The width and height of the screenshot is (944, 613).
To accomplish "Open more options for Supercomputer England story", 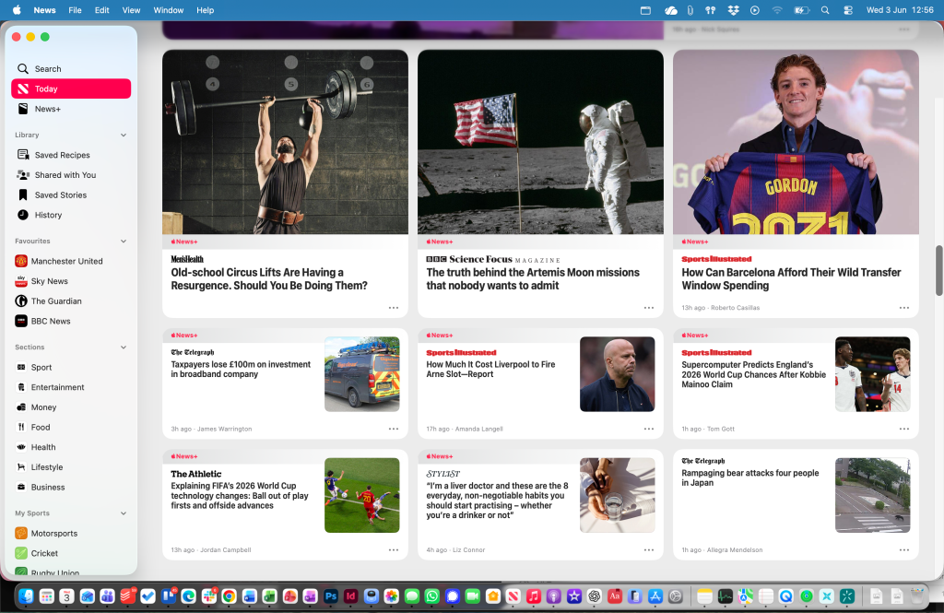I will click(903, 429).
